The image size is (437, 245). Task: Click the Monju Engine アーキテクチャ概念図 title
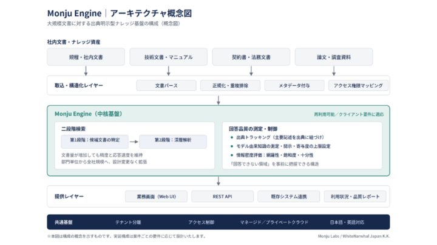tap(120, 13)
